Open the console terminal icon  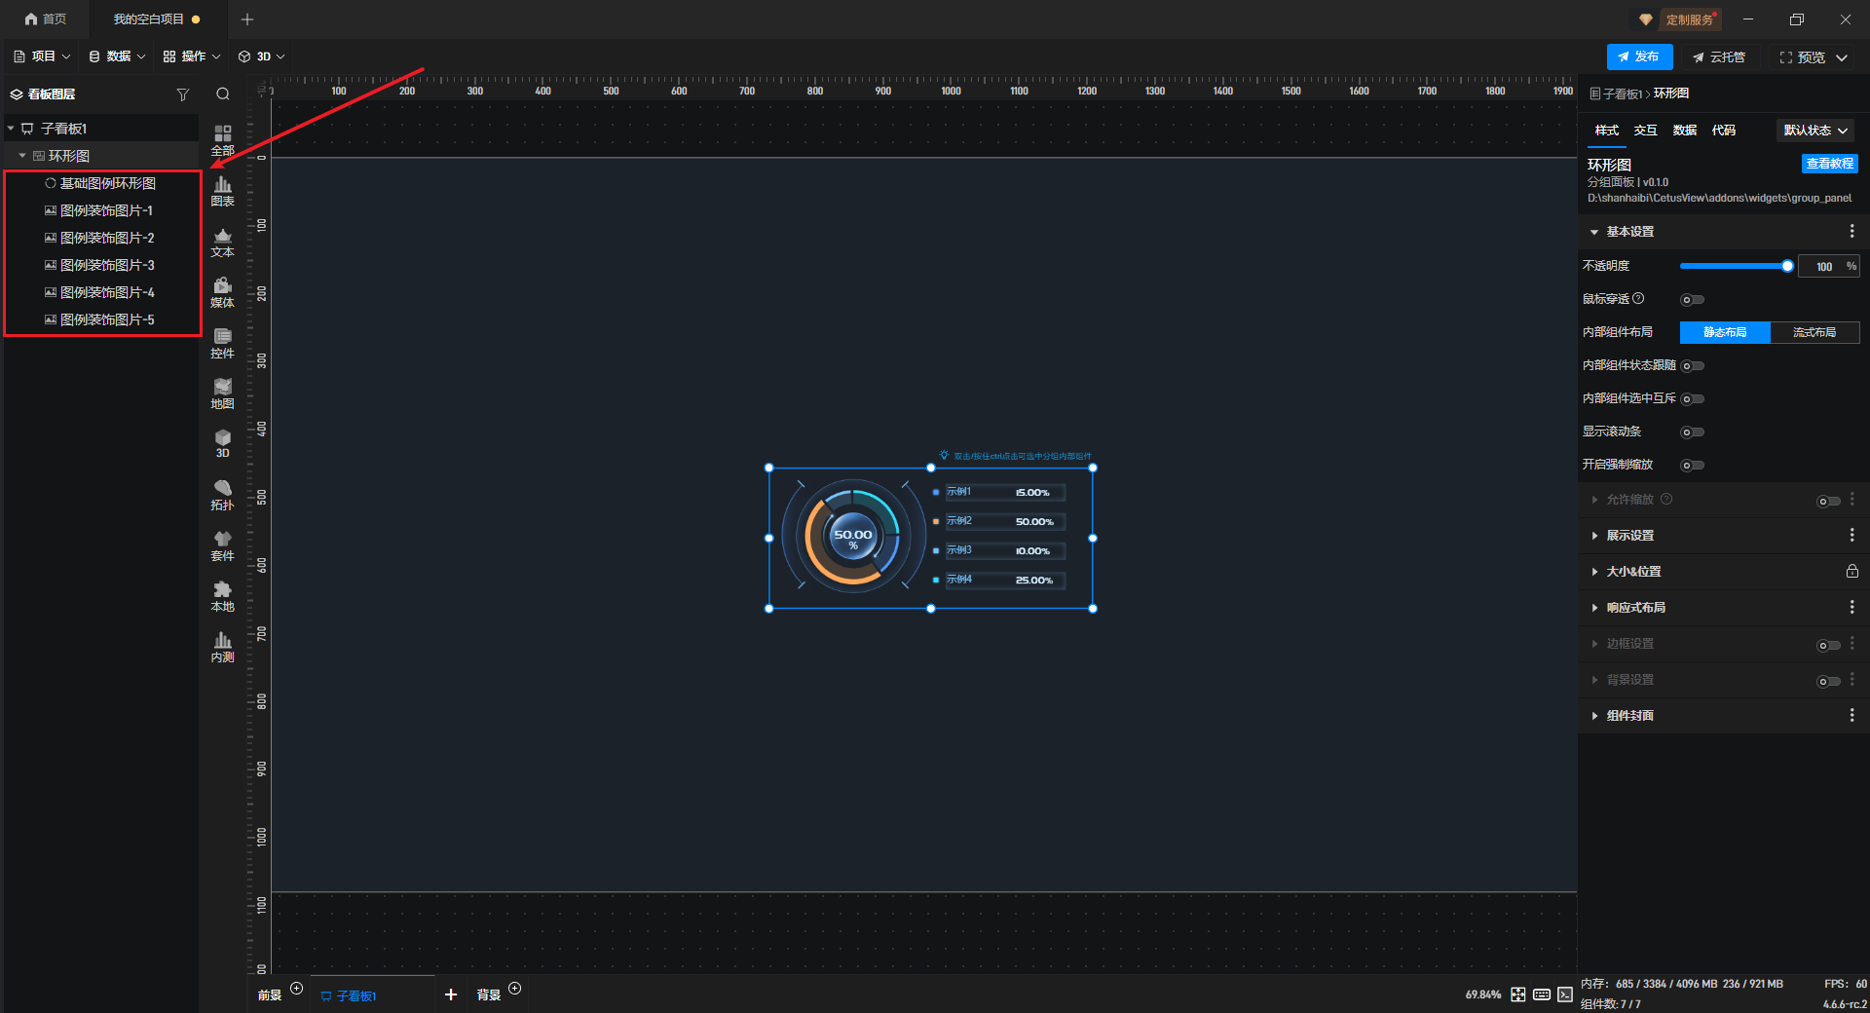click(1565, 994)
